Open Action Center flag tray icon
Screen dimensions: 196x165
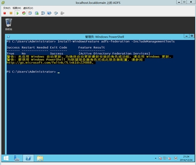click(x=160, y=158)
